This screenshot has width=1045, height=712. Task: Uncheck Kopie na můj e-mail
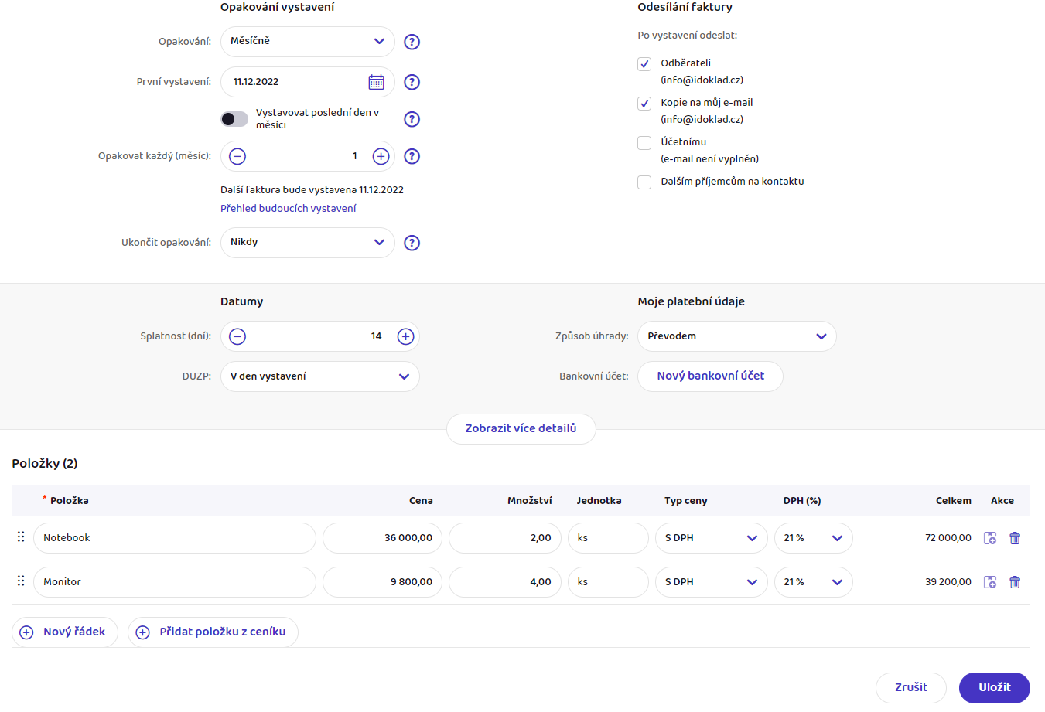[x=644, y=104]
